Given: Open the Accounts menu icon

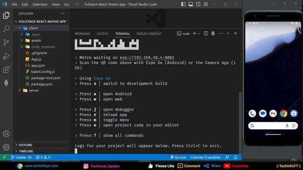Looking at the screenshot, I should [x=6, y=134].
